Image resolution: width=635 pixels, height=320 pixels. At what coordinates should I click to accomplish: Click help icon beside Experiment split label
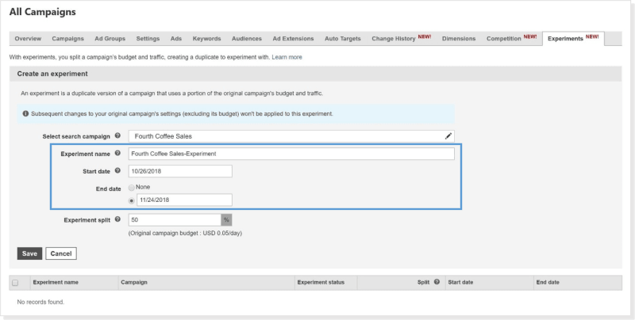point(117,219)
